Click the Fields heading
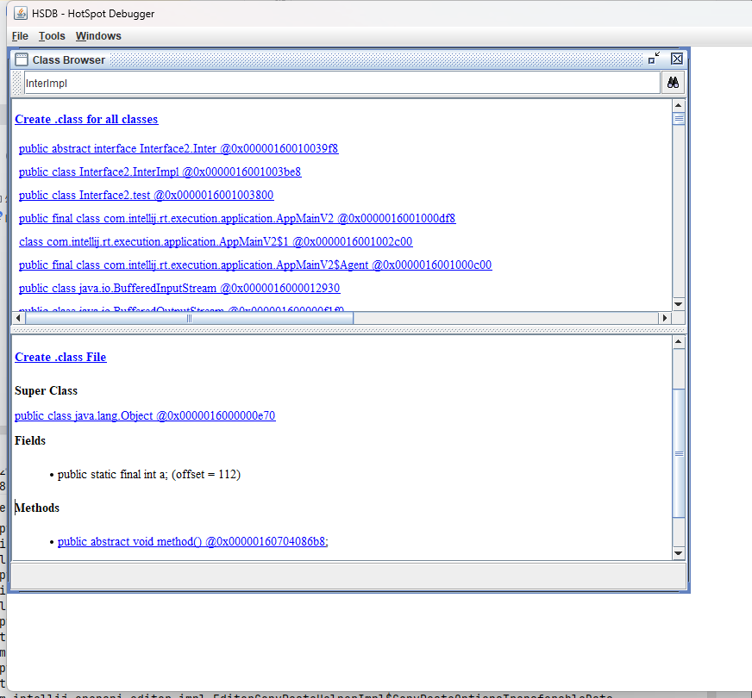Image resolution: width=752 pixels, height=698 pixels. click(x=30, y=440)
